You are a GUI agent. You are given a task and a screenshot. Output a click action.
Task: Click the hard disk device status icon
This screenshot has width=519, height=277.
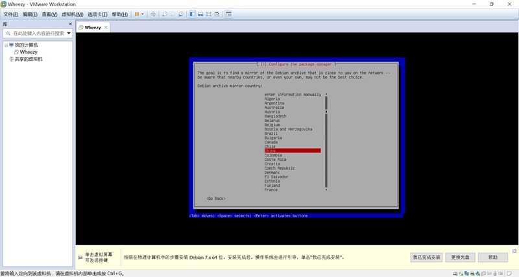(x=455, y=274)
